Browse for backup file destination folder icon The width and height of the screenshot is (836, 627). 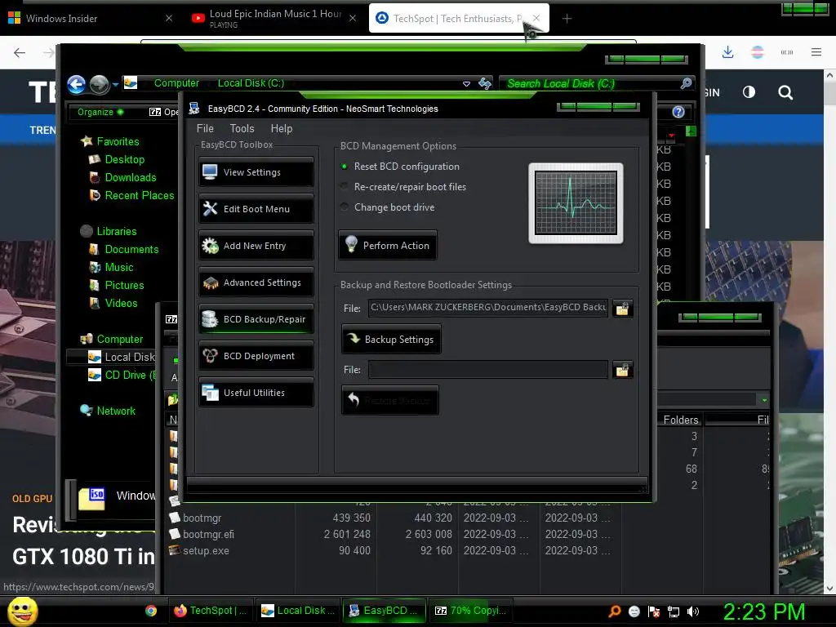622,308
